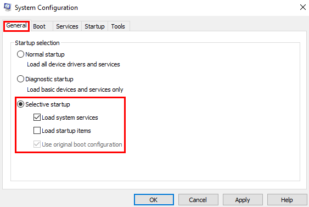Close the System Configuration window
Screen dimensions: 309x207
(x=303, y=8)
